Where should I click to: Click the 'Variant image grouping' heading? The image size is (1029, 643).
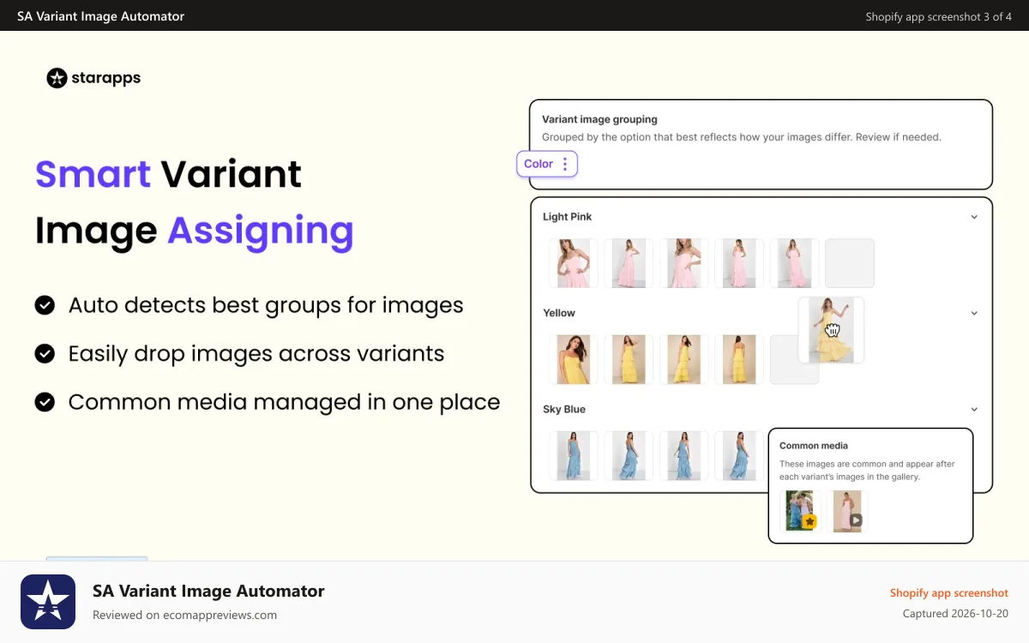click(x=599, y=119)
